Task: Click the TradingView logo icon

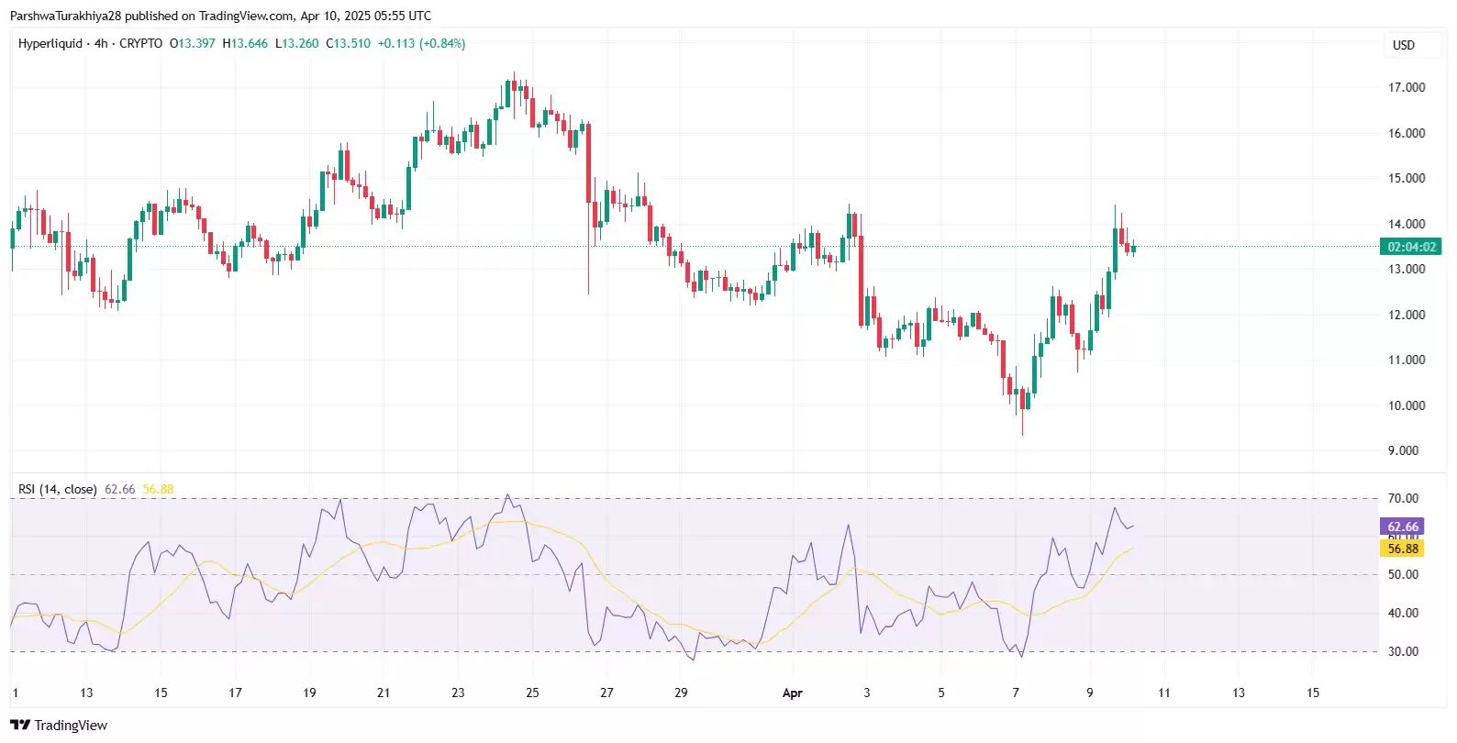Action: (x=20, y=725)
